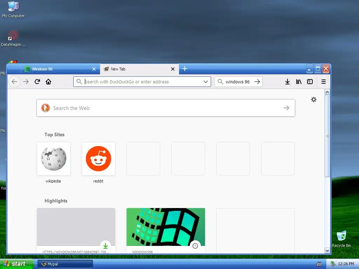Open the Windows Start menu

tap(17, 264)
